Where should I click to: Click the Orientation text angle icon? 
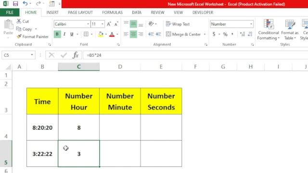151,24
